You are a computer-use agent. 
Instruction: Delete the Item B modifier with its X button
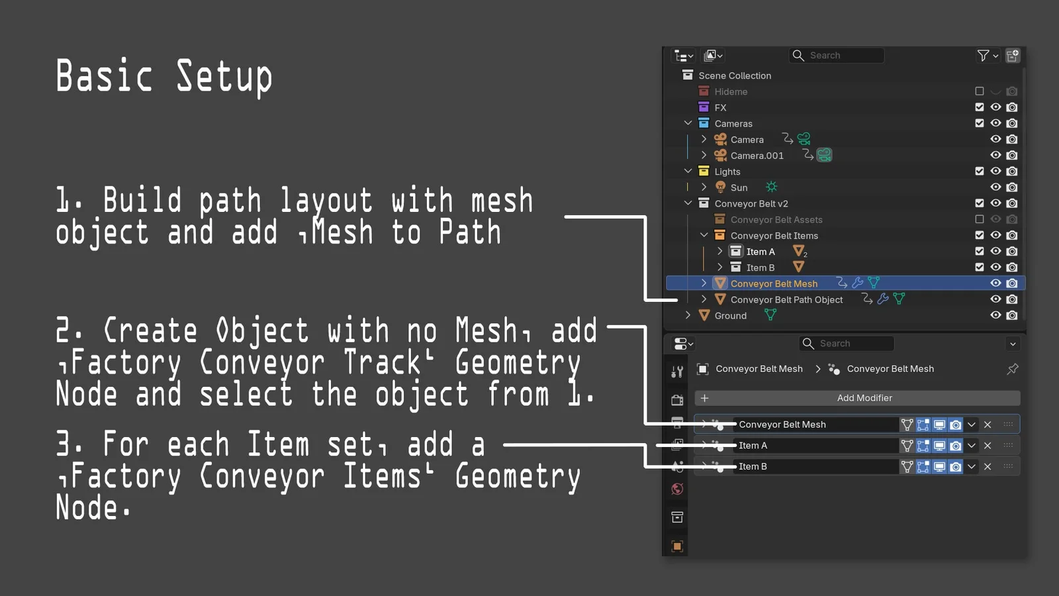tap(987, 466)
